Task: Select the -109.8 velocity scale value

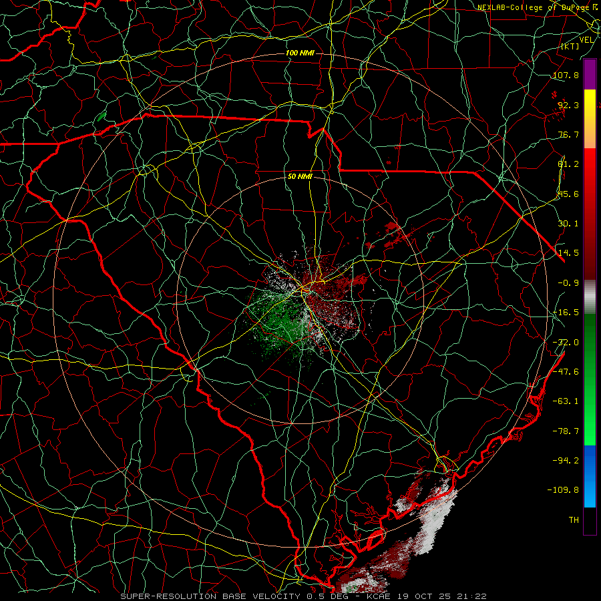Action: click(564, 490)
